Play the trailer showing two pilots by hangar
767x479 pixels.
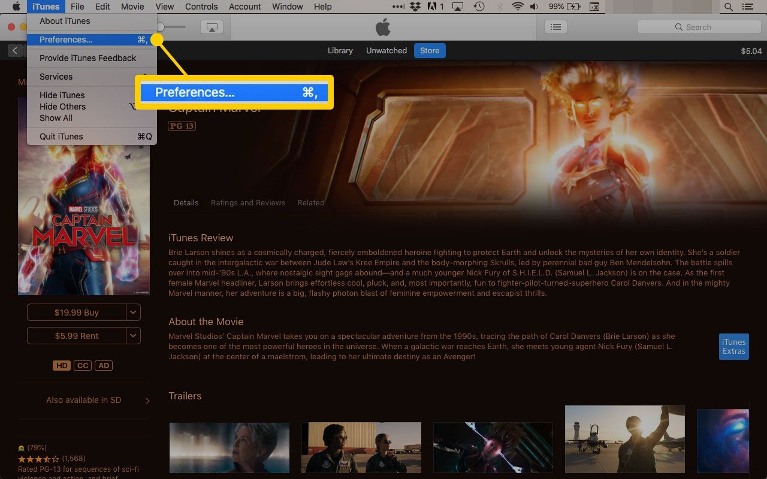pos(361,448)
